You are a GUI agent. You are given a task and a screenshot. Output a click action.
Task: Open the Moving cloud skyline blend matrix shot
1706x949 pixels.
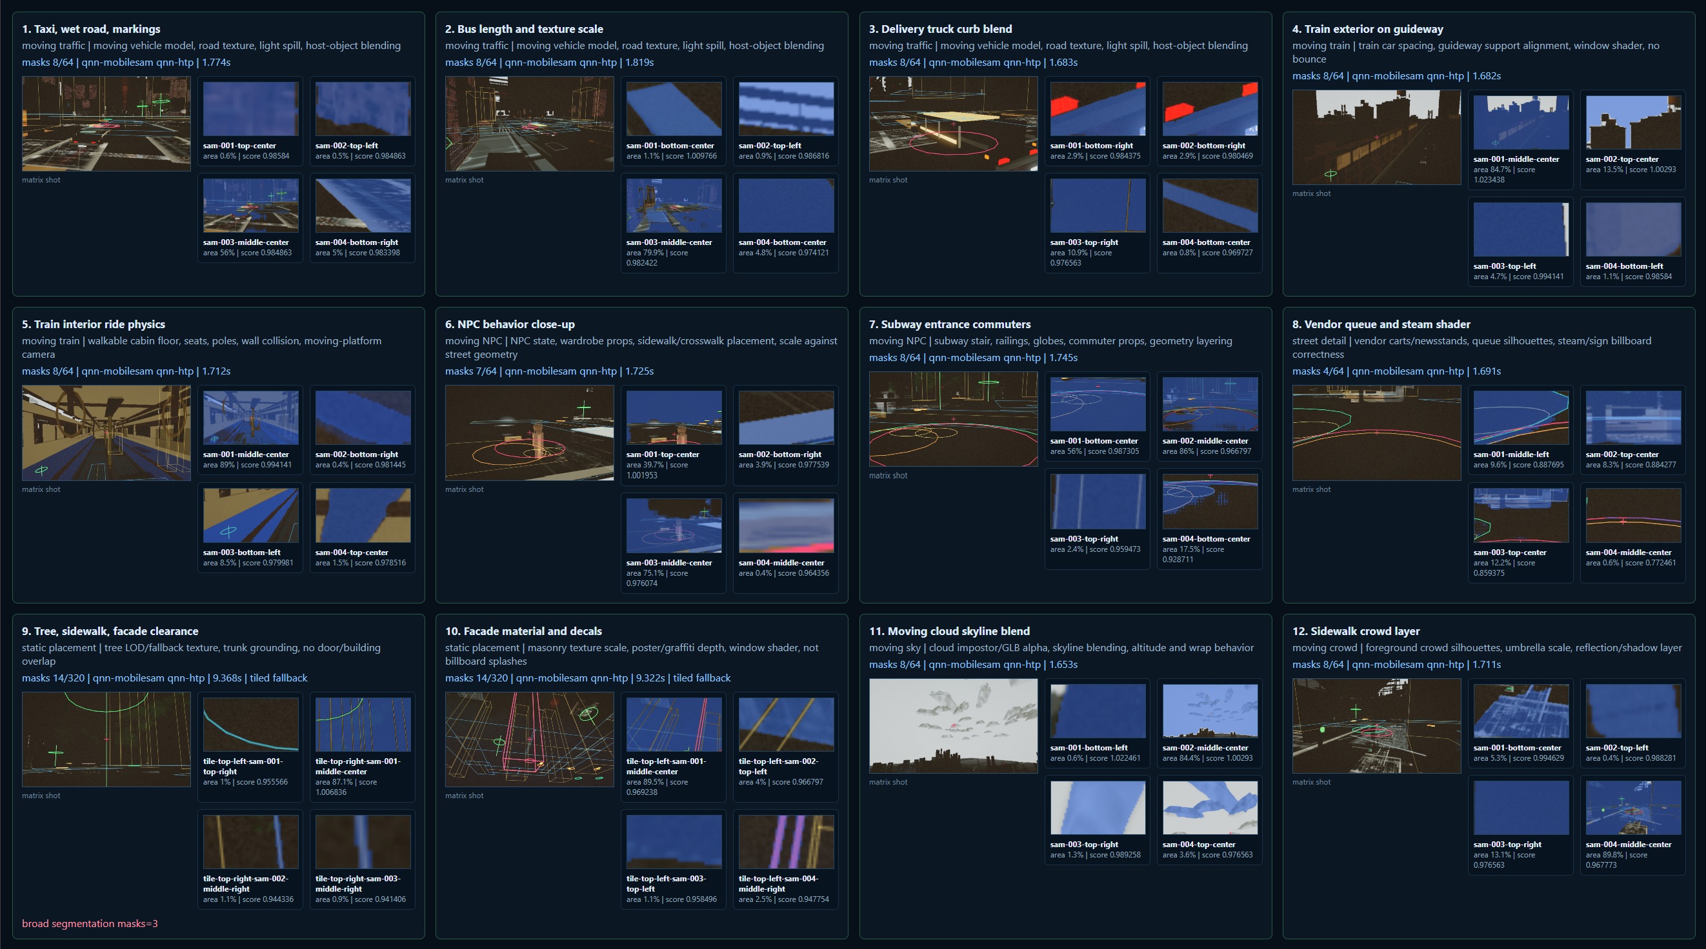coord(953,726)
